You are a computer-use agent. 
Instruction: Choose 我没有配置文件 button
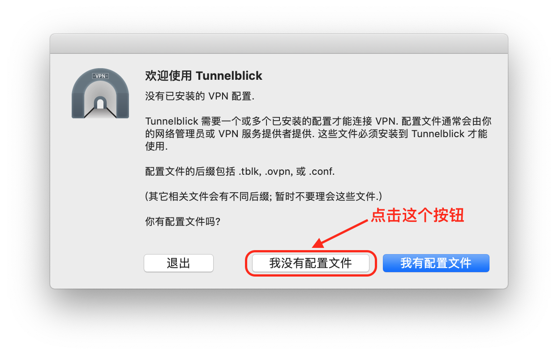tap(311, 263)
